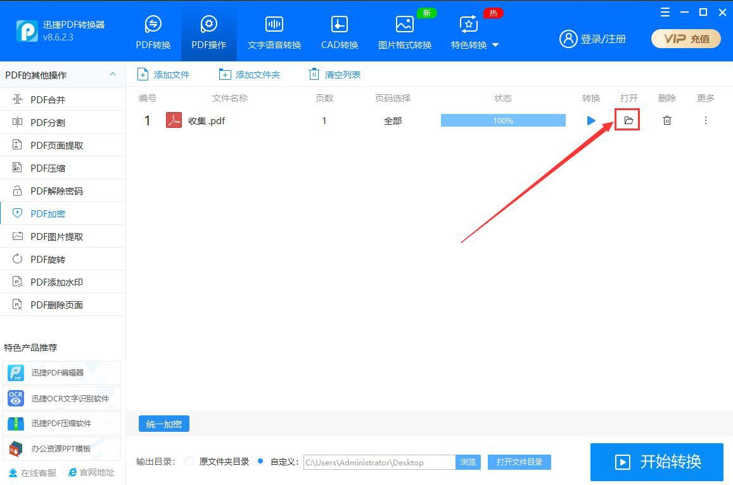Click the 官网地址 link

[x=92, y=473]
